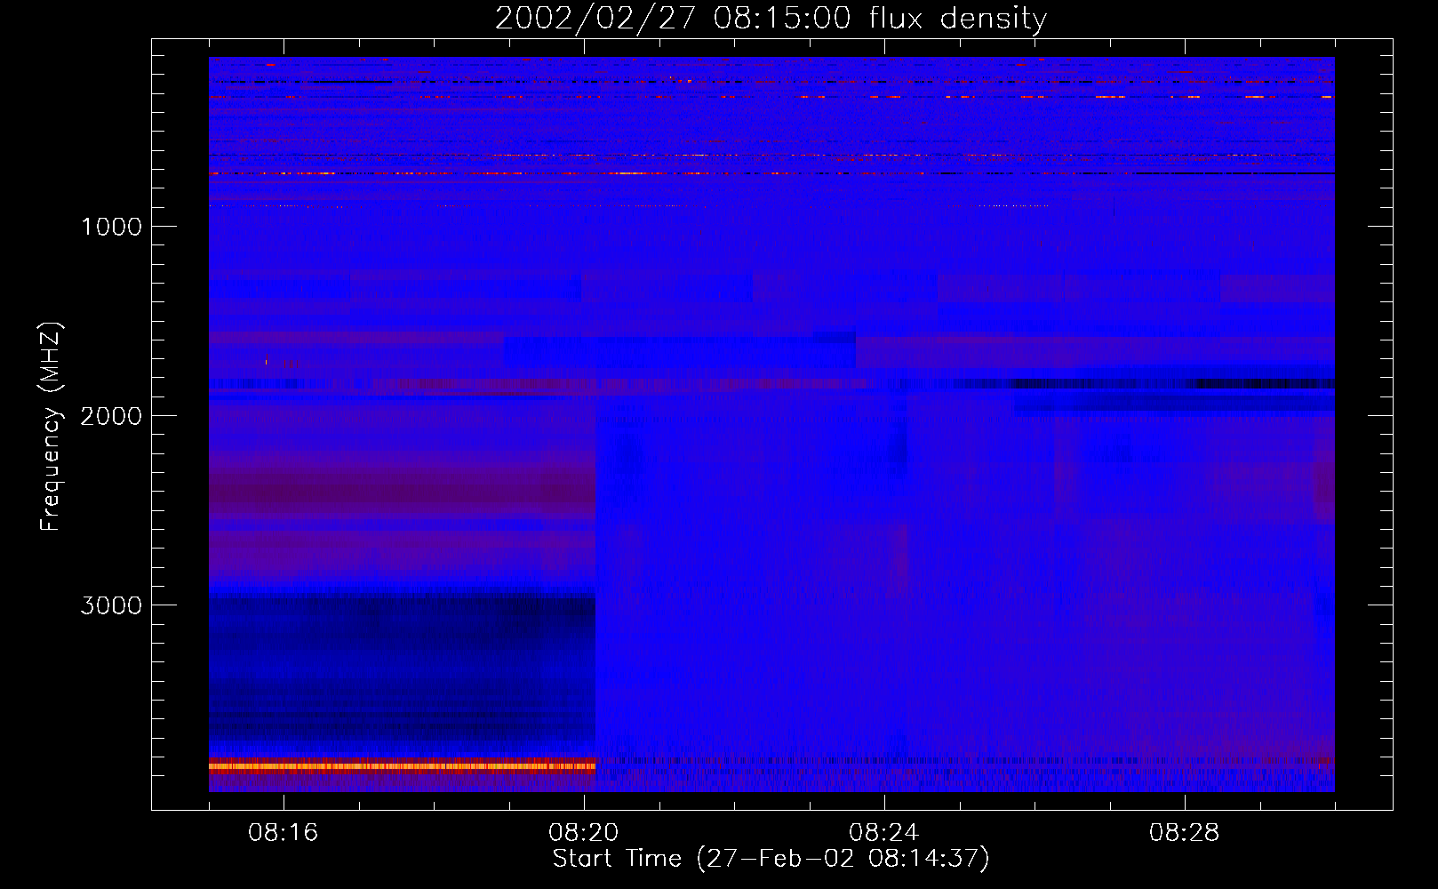Click the "Start Time (27-Feb-02 08:14:37)" label

(771, 859)
